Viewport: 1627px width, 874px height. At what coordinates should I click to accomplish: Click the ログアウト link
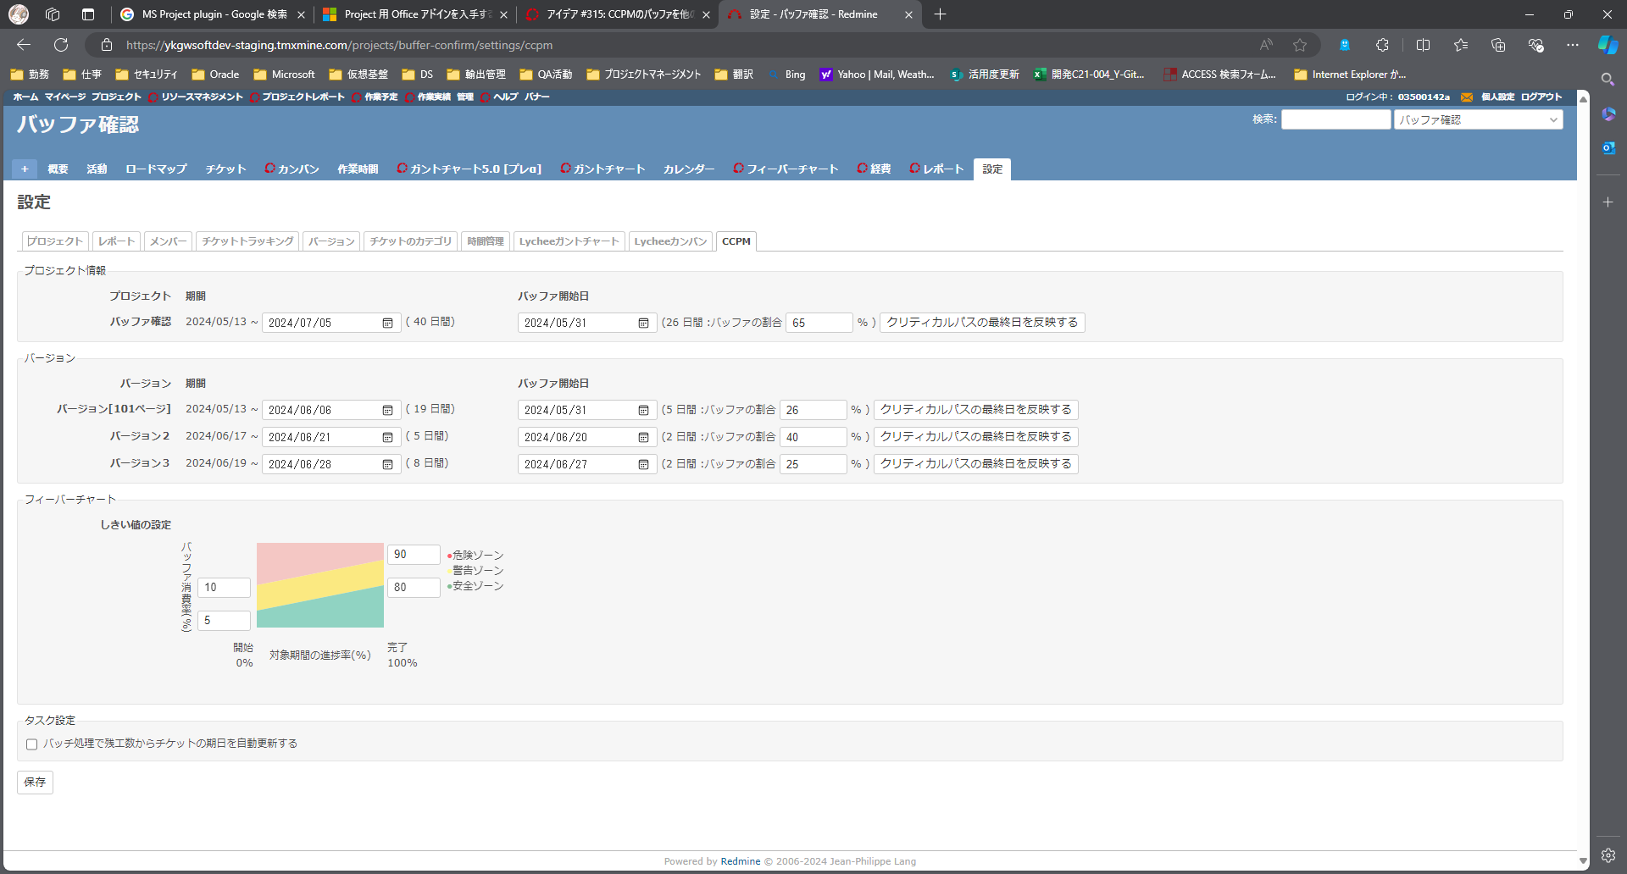[1541, 97]
